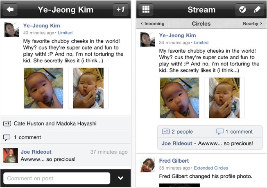Image resolution: width=267 pixels, height=188 pixels.
Task: Tap 34 minutes ago timestamp in Stream
Action: click(x=174, y=43)
